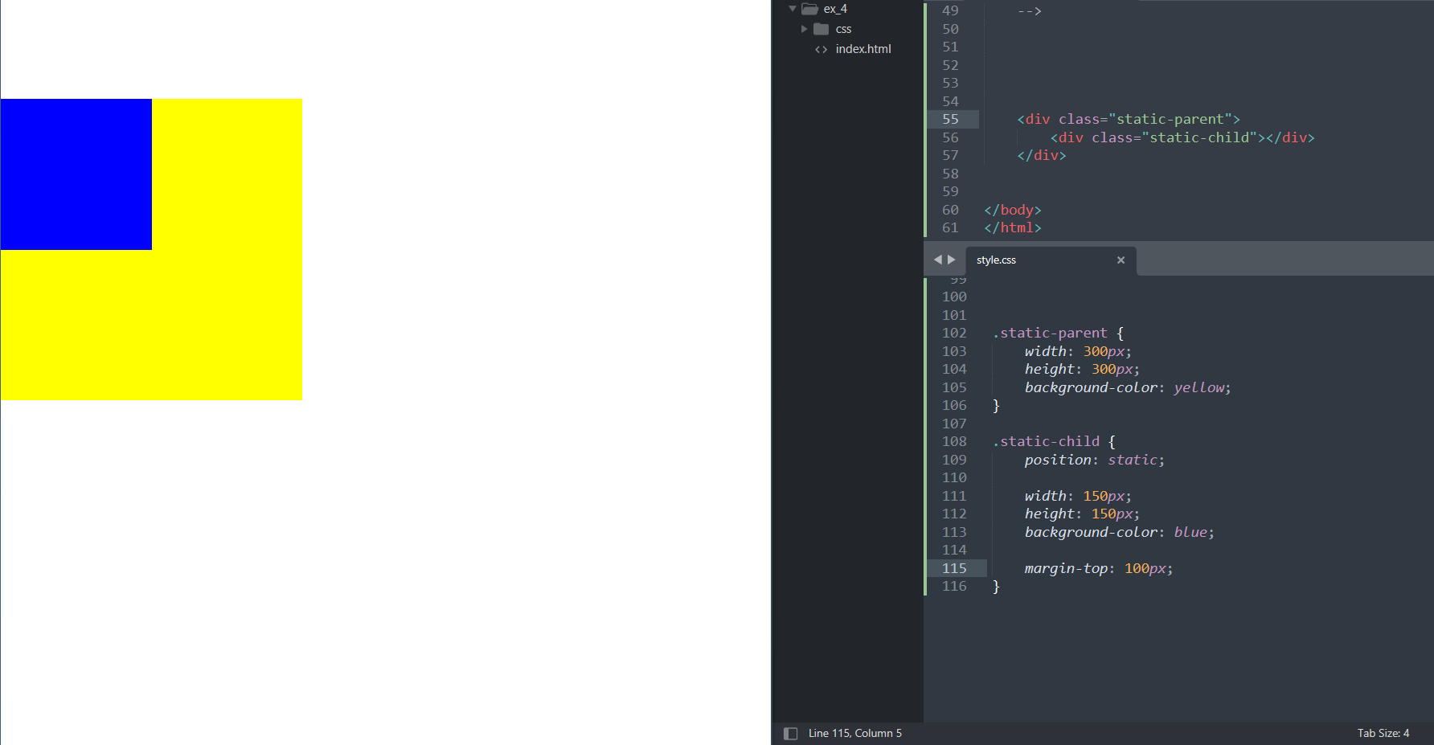Click the static-child class attribute in HTML
Image resolution: width=1434 pixels, height=745 pixels.
1174,137
